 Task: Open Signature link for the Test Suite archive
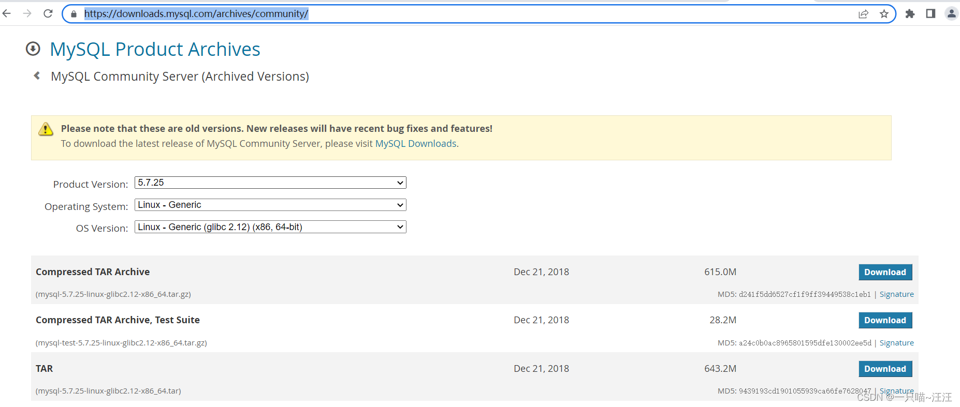pos(896,343)
